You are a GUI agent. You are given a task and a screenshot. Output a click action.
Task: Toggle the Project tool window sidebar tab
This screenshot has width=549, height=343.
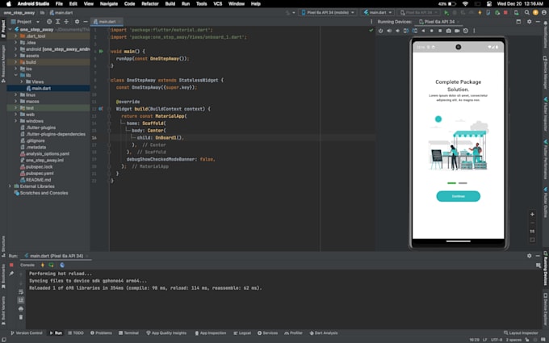3,30
